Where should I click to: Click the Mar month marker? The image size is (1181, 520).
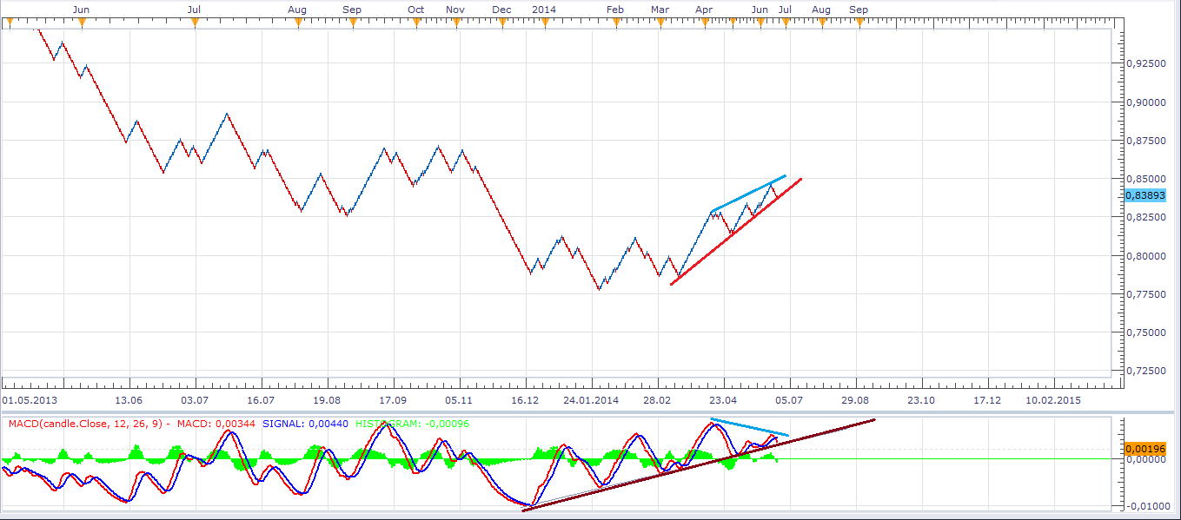pos(660,23)
